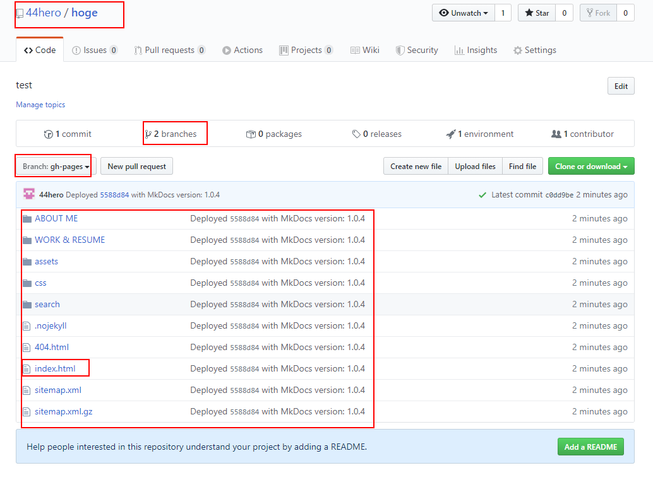Open the Projects tab
This screenshot has height=492, width=653.
(x=306, y=50)
